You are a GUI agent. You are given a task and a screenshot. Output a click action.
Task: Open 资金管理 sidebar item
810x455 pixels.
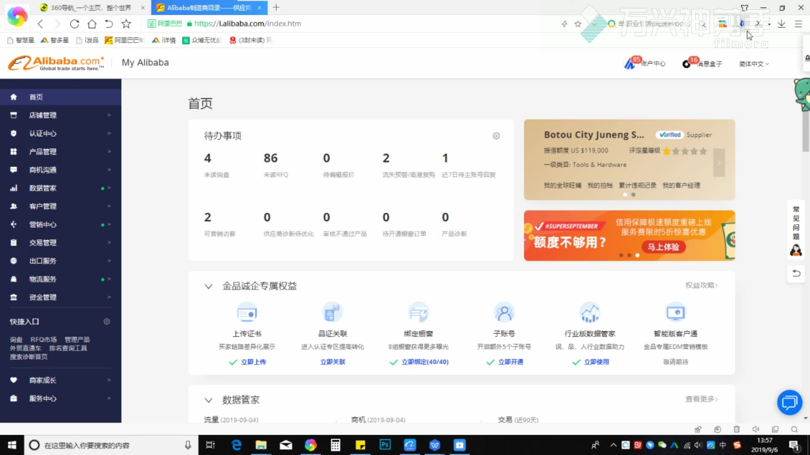pyautogui.click(x=61, y=297)
